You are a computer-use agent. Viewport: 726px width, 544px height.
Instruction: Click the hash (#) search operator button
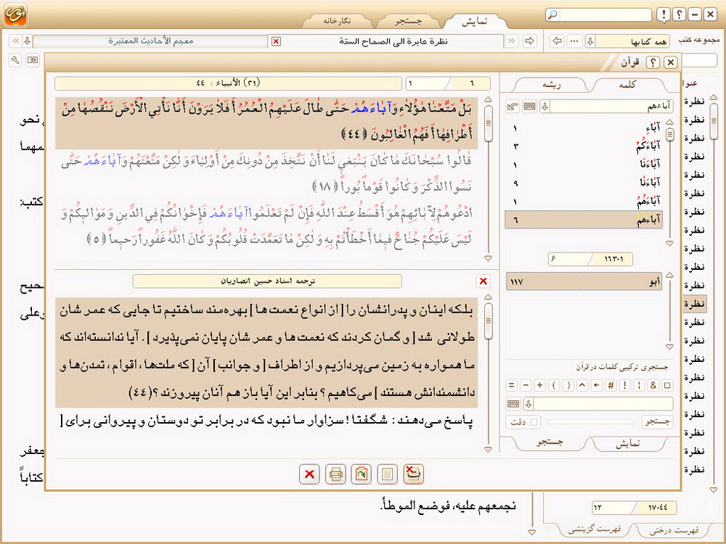611,385
